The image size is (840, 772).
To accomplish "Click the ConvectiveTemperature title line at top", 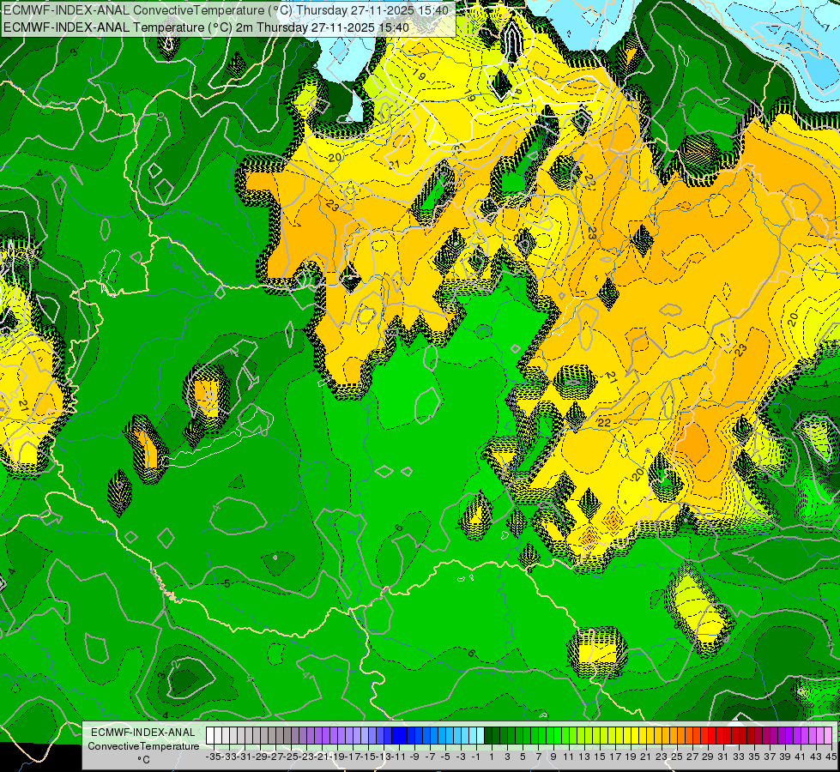I will (226, 10).
